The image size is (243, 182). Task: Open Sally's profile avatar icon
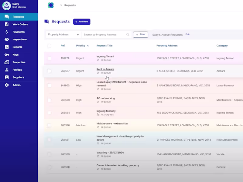6,6
